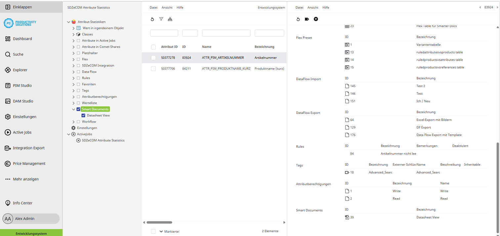This screenshot has width=500, height=236.
Task: Open the filter icon in the middle panel
Action: click(161, 19)
